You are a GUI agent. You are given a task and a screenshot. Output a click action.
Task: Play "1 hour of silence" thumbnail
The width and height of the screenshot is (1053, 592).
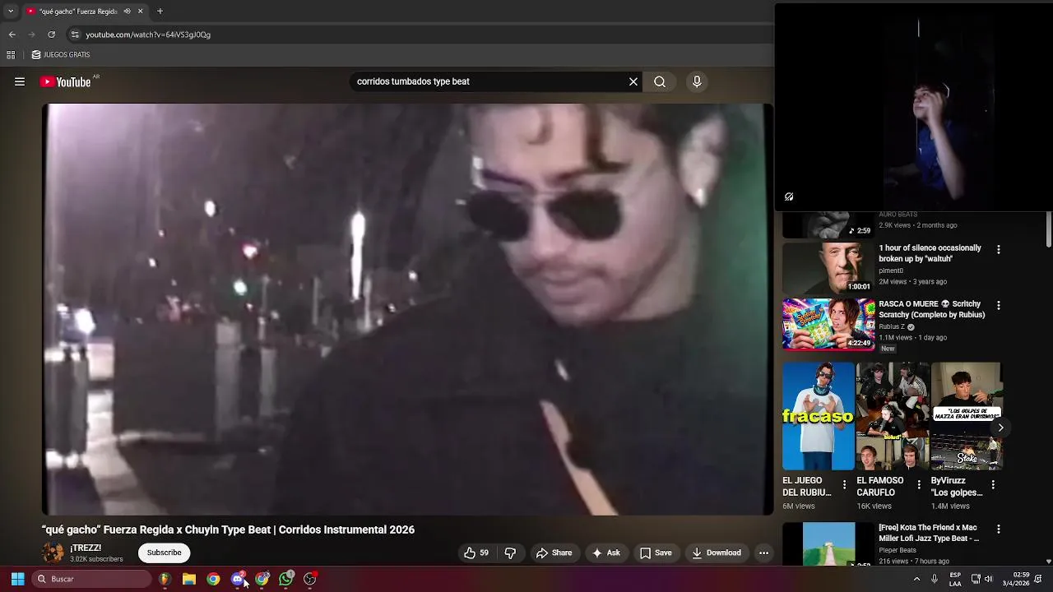828,268
